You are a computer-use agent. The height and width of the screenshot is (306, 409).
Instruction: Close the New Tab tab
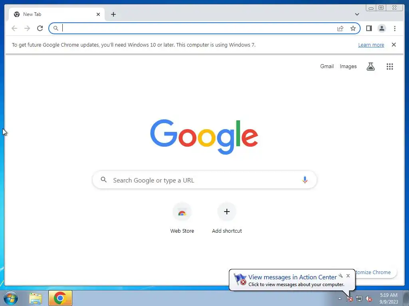click(98, 14)
